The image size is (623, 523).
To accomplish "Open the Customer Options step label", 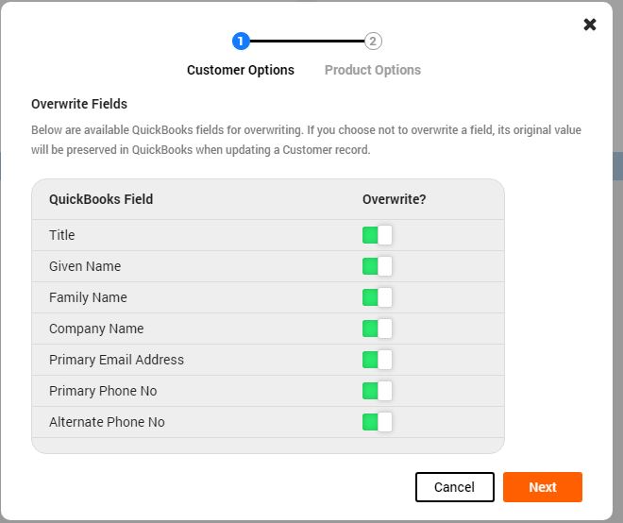I will coord(241,70).
